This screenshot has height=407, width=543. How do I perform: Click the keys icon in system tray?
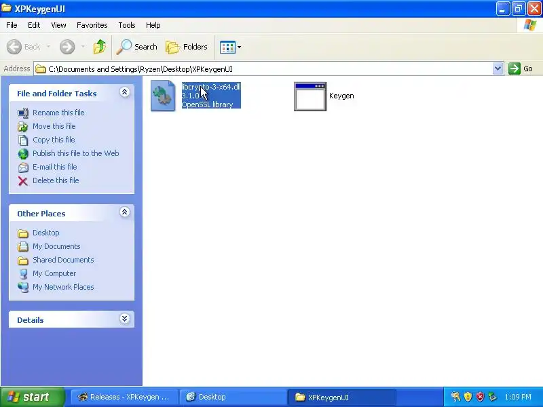[x=455, y=397]
